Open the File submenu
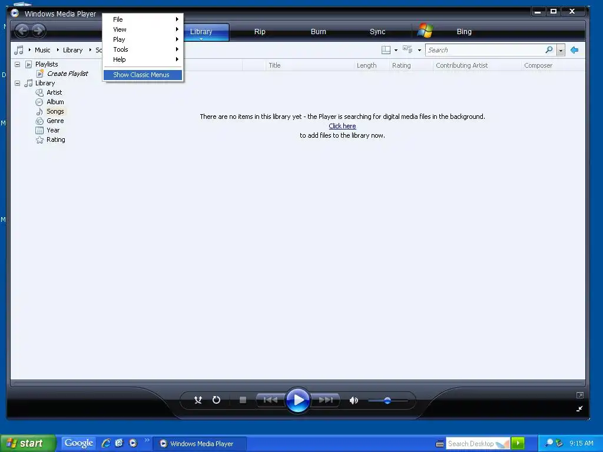The image size is (603, 452). [143, 19]
